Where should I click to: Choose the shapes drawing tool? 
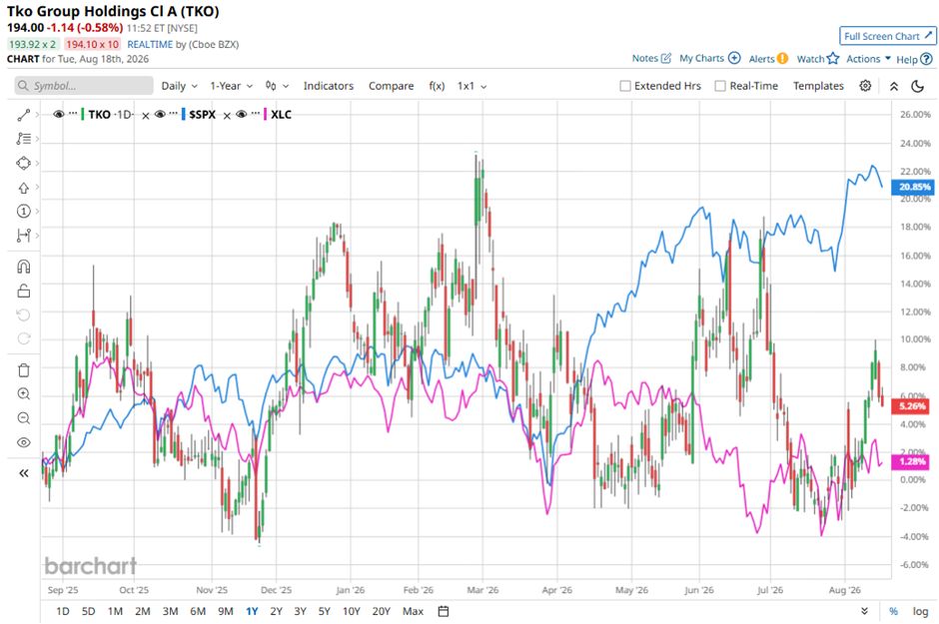pyautogui.click(x=23, y=164)
